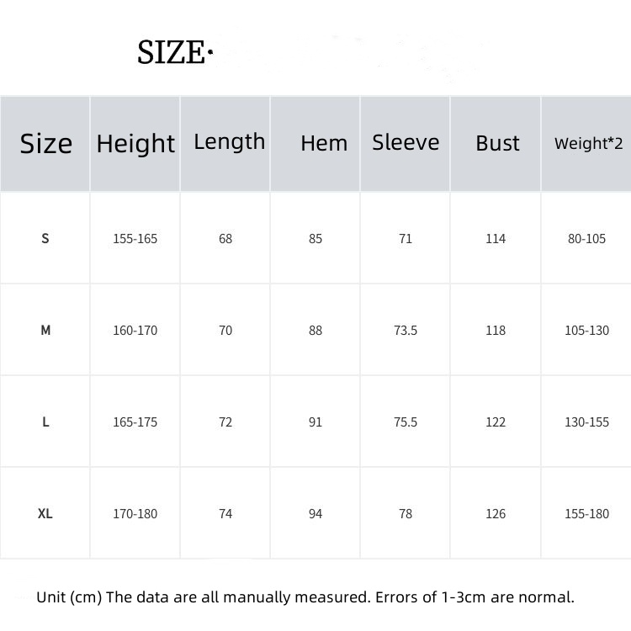Click the unit measurement note text

coord(305,597)
